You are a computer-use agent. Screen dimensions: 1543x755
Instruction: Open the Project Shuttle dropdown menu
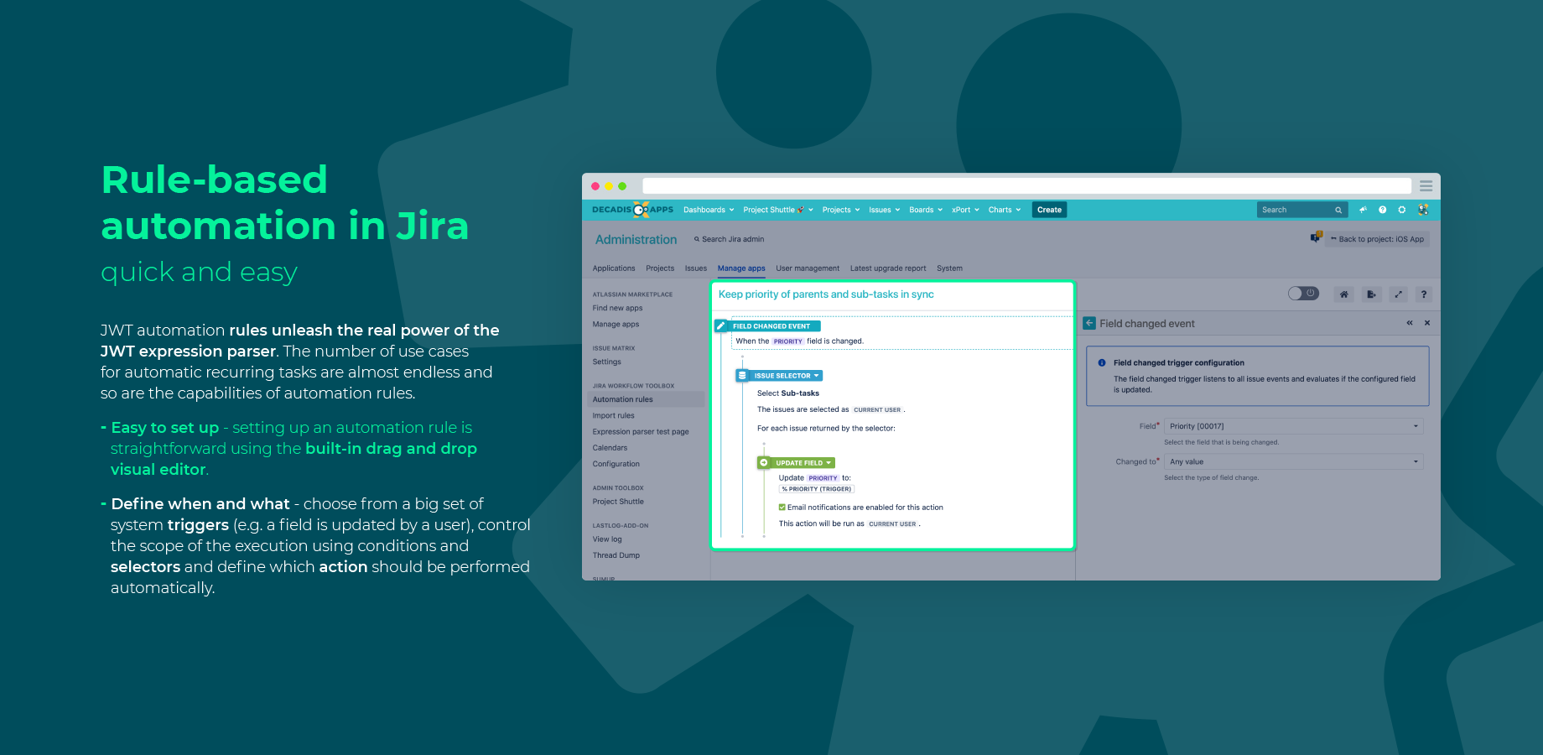778,210
